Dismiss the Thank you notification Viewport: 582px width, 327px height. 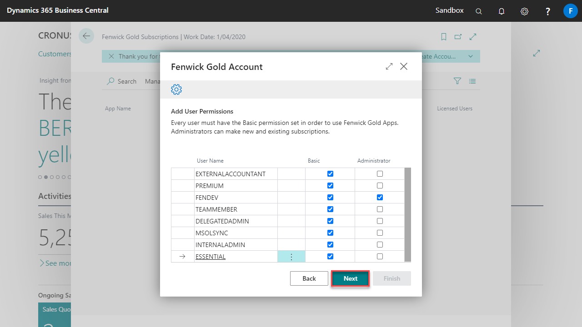[111, 56]
